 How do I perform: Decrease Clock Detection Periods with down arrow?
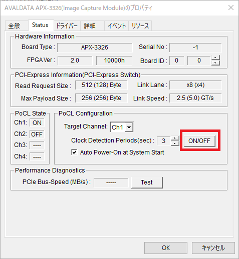coord(175,143)
